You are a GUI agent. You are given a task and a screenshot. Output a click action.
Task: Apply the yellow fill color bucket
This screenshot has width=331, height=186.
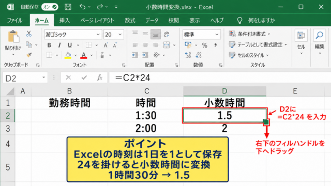(x=68, y=55)
